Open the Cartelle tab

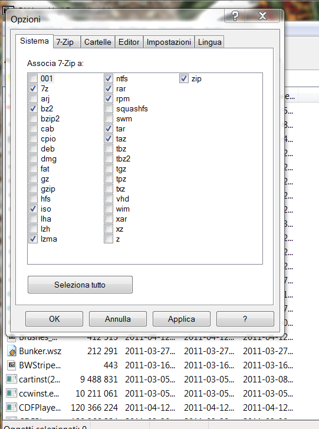point(98,42)
